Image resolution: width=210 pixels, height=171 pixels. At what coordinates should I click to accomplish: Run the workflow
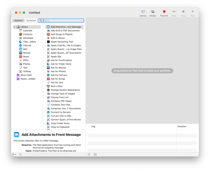(193, 13)
